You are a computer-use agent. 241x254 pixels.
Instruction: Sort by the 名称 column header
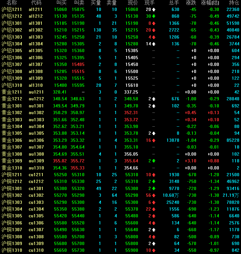[12, 3]
